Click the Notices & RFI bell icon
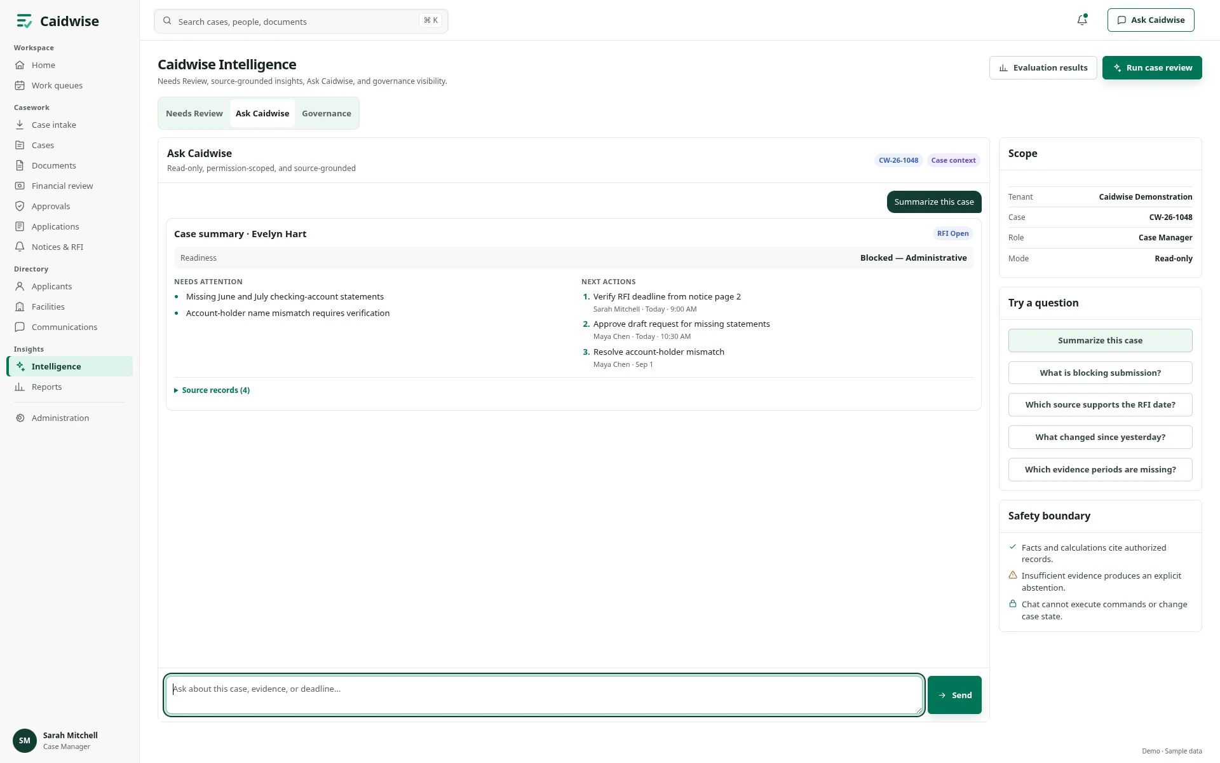The height and width of the screenshot is (763, 1220). tap(20, 247)
